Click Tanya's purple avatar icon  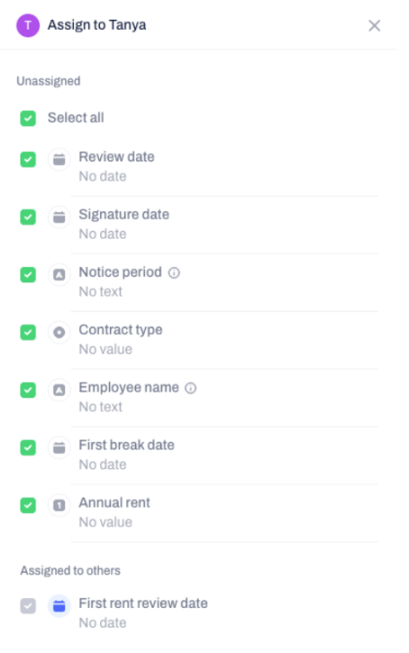click(x=28, y=25)
